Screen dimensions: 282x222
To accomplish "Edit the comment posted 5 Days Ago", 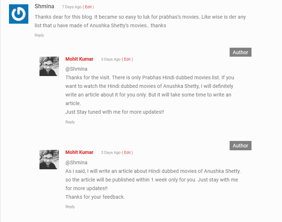I will [x=127, y=59].
